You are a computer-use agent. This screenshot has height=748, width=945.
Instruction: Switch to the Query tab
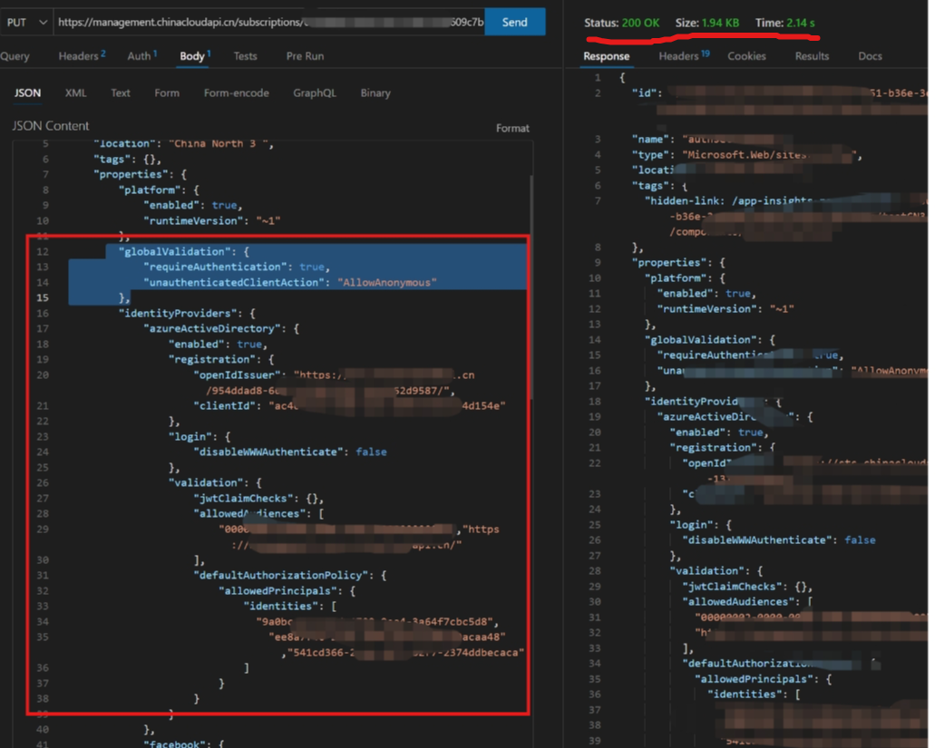point(15,56)
